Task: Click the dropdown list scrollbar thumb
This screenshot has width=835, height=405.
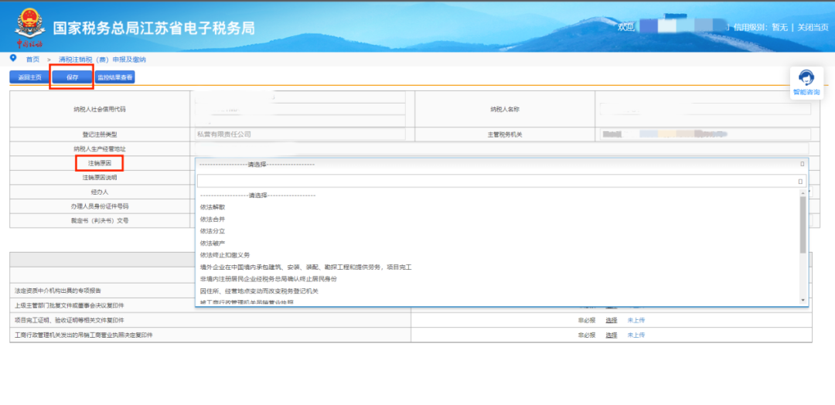Action: 803,226
